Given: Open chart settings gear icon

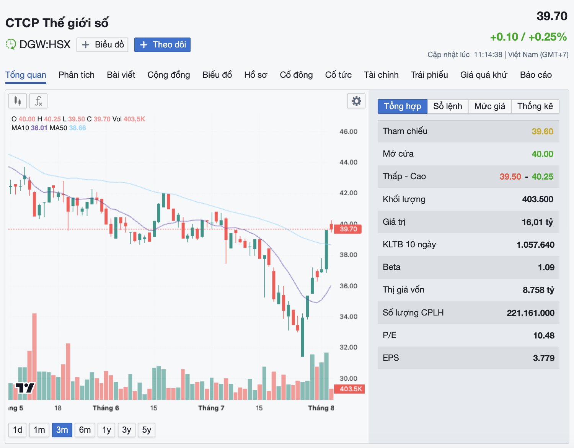Looking at the screenshot, I should click(x=356, y=101).
